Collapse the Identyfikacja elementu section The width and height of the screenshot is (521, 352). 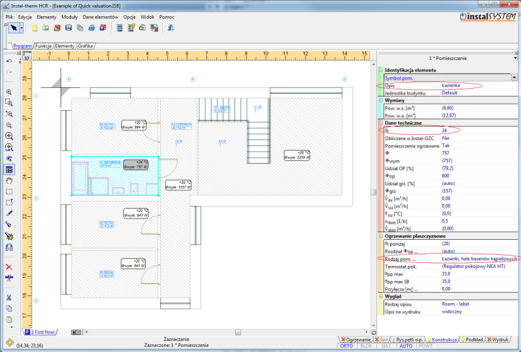tap(381, 70)
